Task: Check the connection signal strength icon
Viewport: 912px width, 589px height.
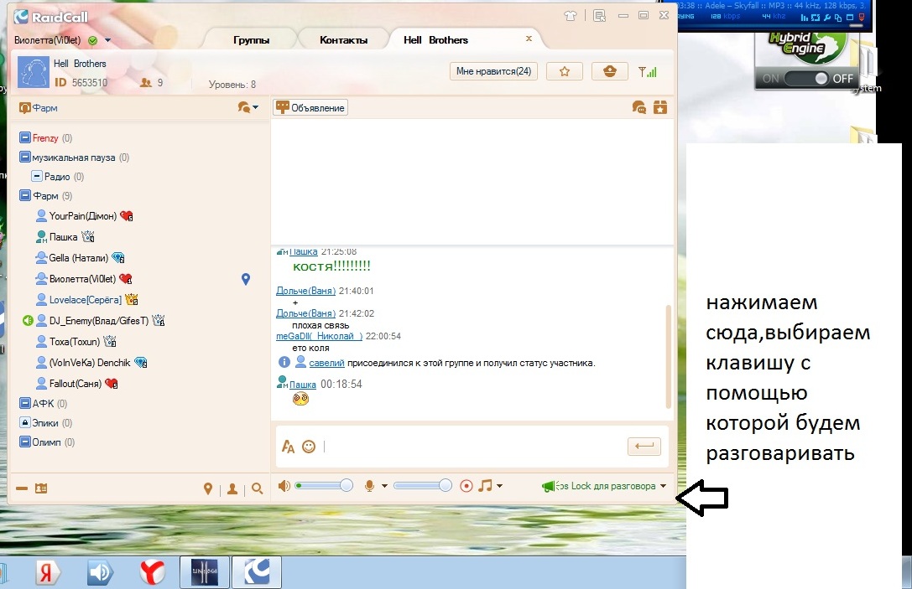Action: [x=648, y=71]
